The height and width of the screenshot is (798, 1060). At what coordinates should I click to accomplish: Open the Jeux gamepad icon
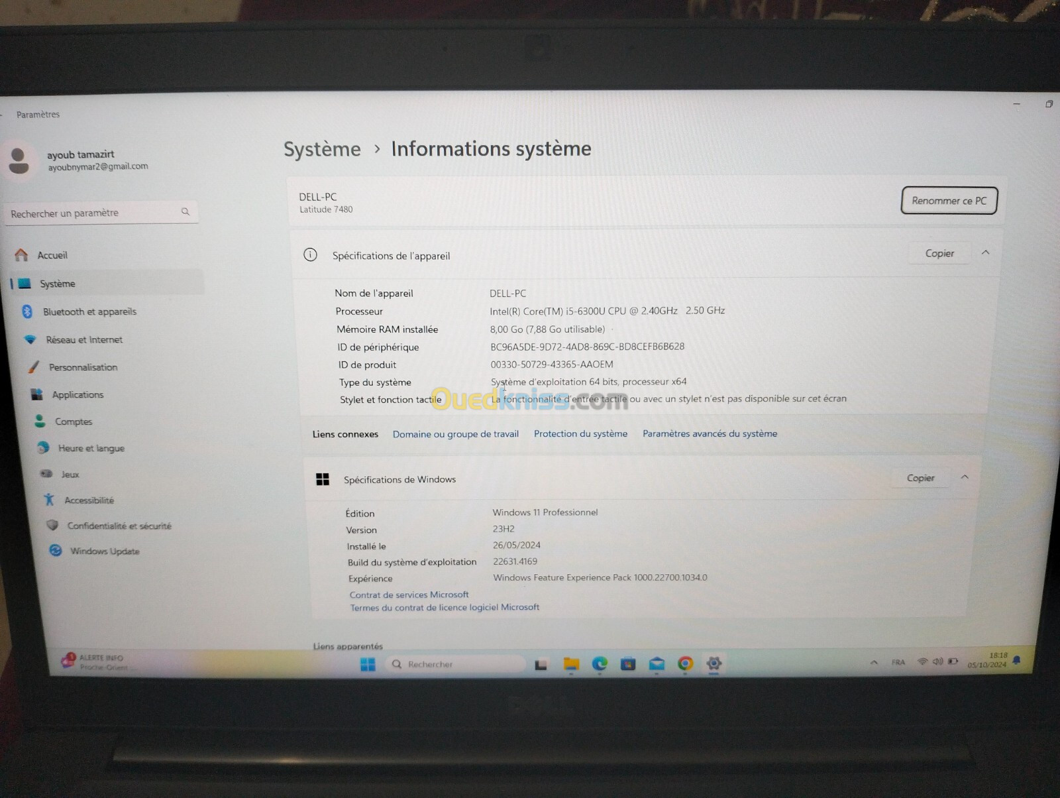[46, 474]
